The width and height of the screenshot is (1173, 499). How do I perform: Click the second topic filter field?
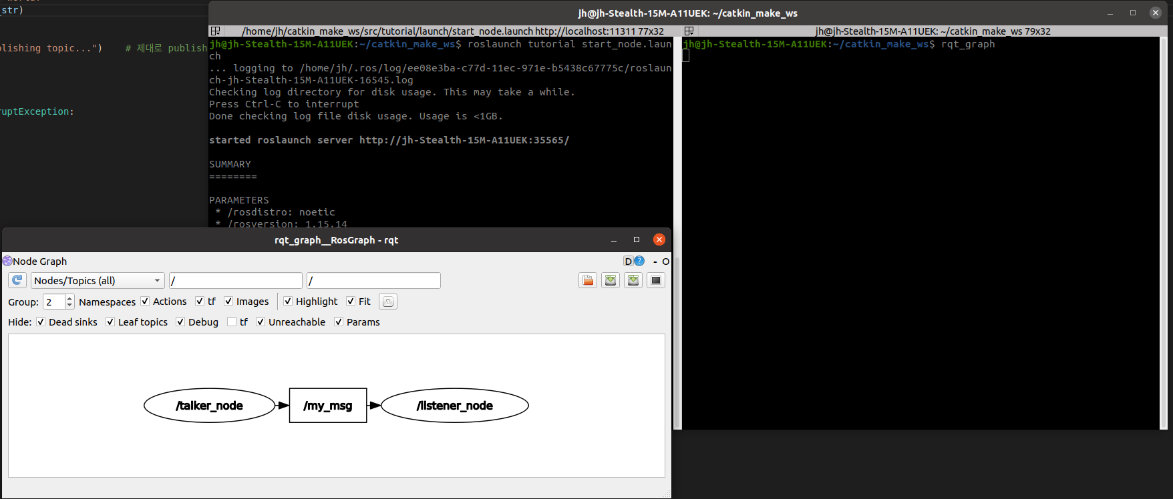coord(373,280)
